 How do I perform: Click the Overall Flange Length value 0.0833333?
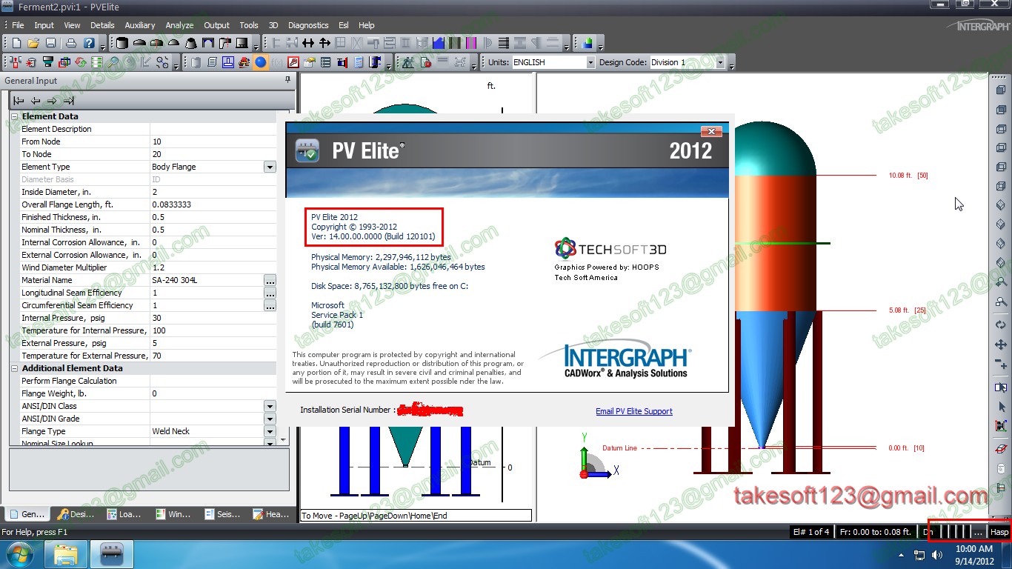pos(213,205)
